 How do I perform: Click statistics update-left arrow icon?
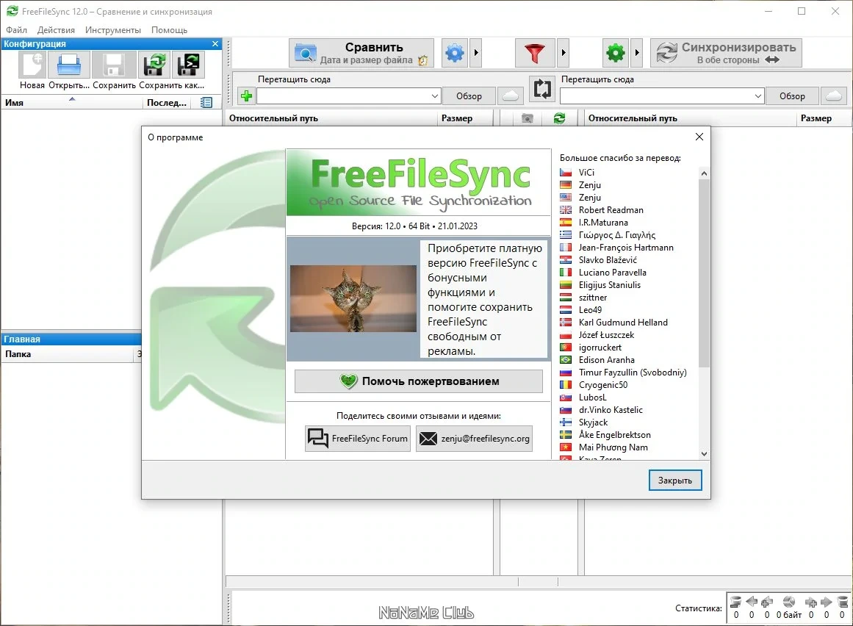[x=752, y=602]
